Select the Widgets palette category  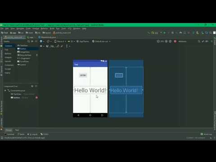tap(8, 58)
